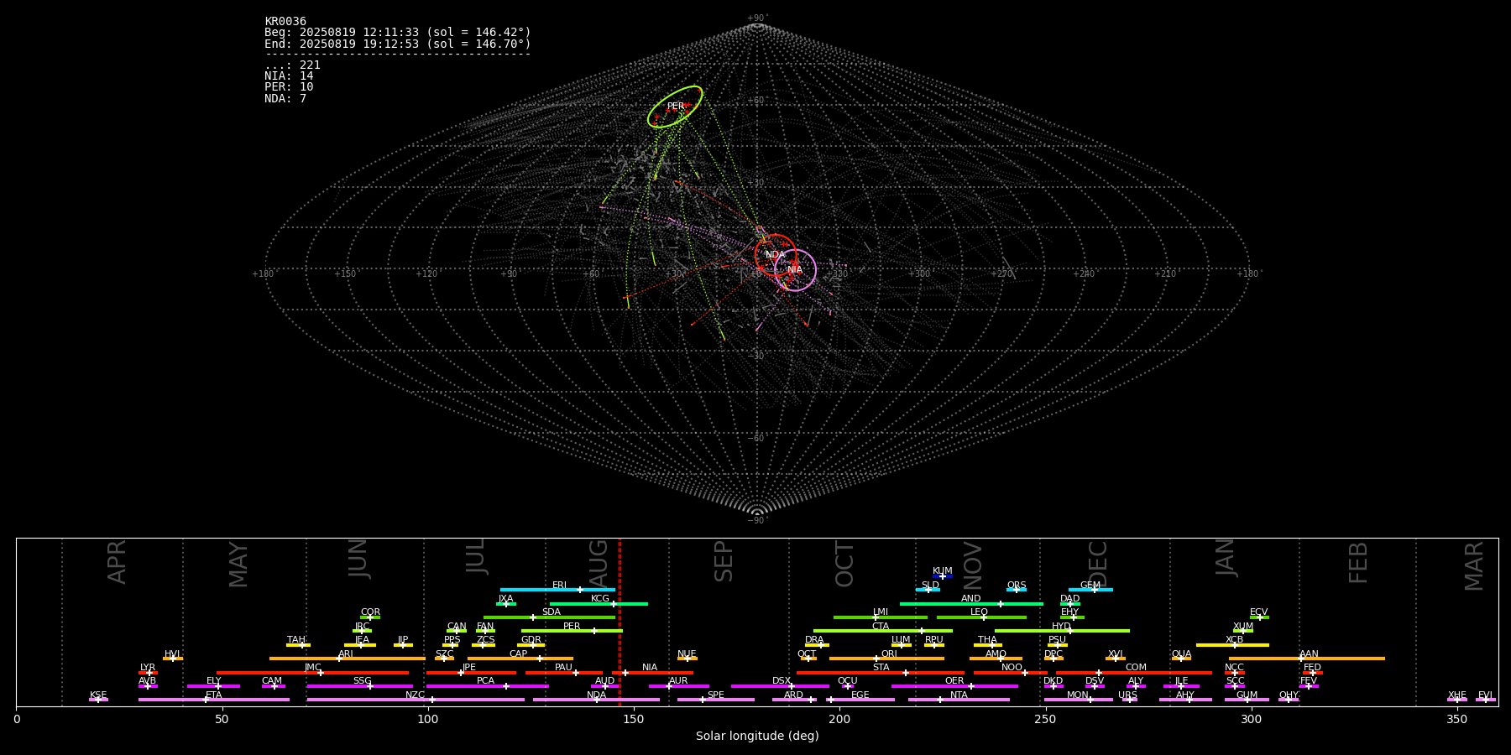Click the '...: 221' count line
Screen dimensions: 1511x755
[x=292, y=65]
